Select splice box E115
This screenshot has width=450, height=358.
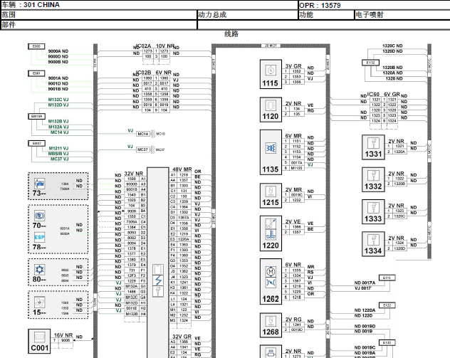(x=387, y=278)
